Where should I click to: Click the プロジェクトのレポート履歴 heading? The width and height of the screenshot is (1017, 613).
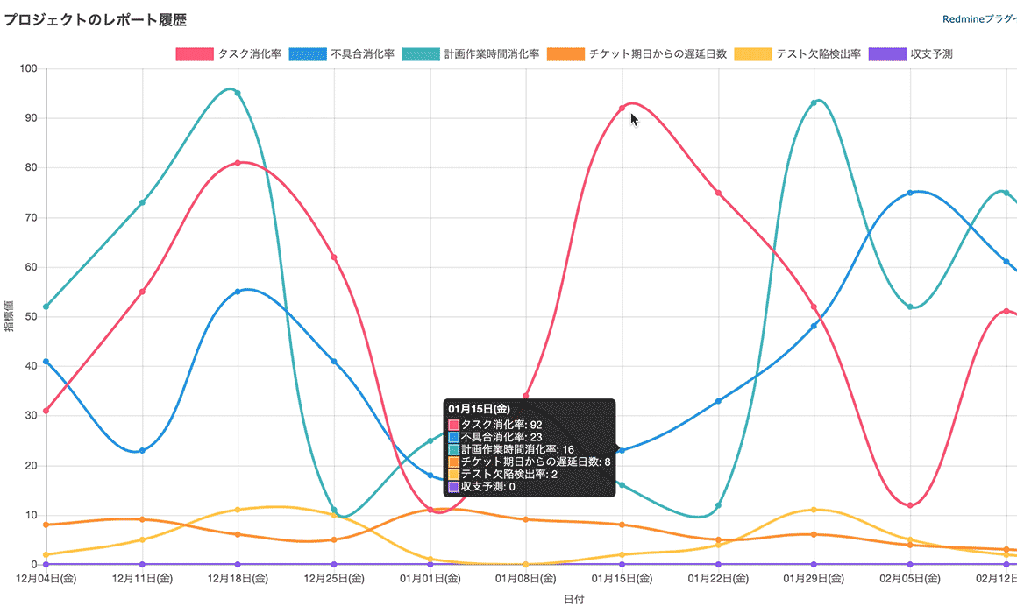[95, 19]
